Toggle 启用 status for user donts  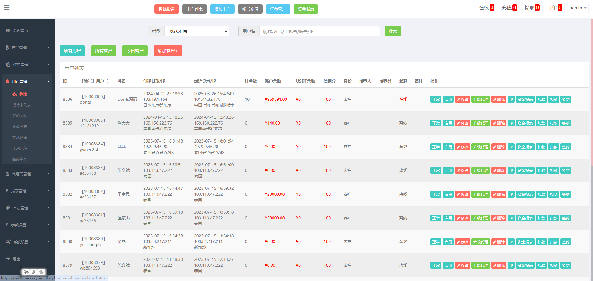coord(448,100)
